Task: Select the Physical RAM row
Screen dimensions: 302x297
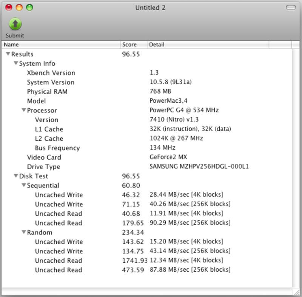Action: 47,91
